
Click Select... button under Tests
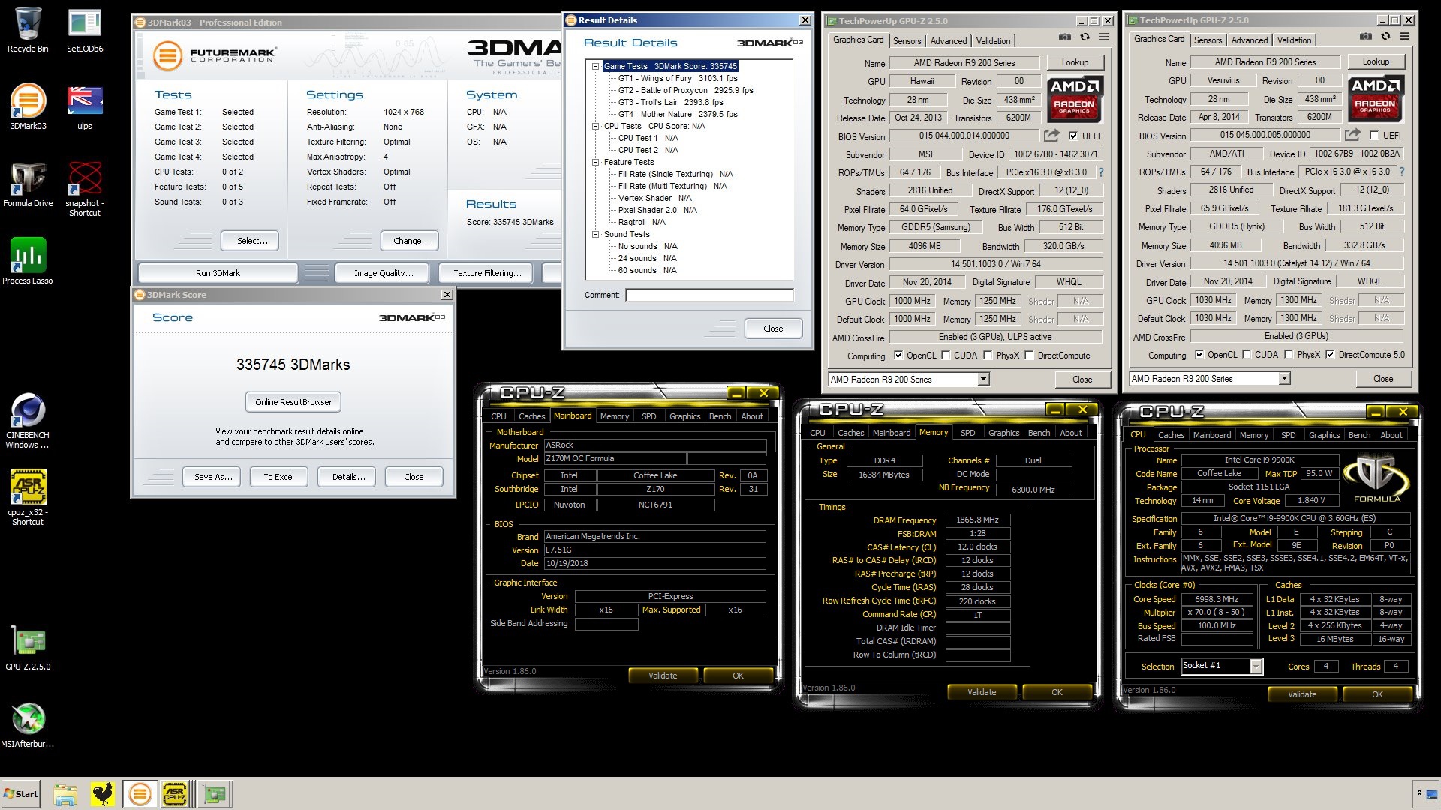coord(249,241)
